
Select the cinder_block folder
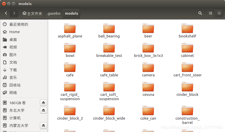[187, 89]
